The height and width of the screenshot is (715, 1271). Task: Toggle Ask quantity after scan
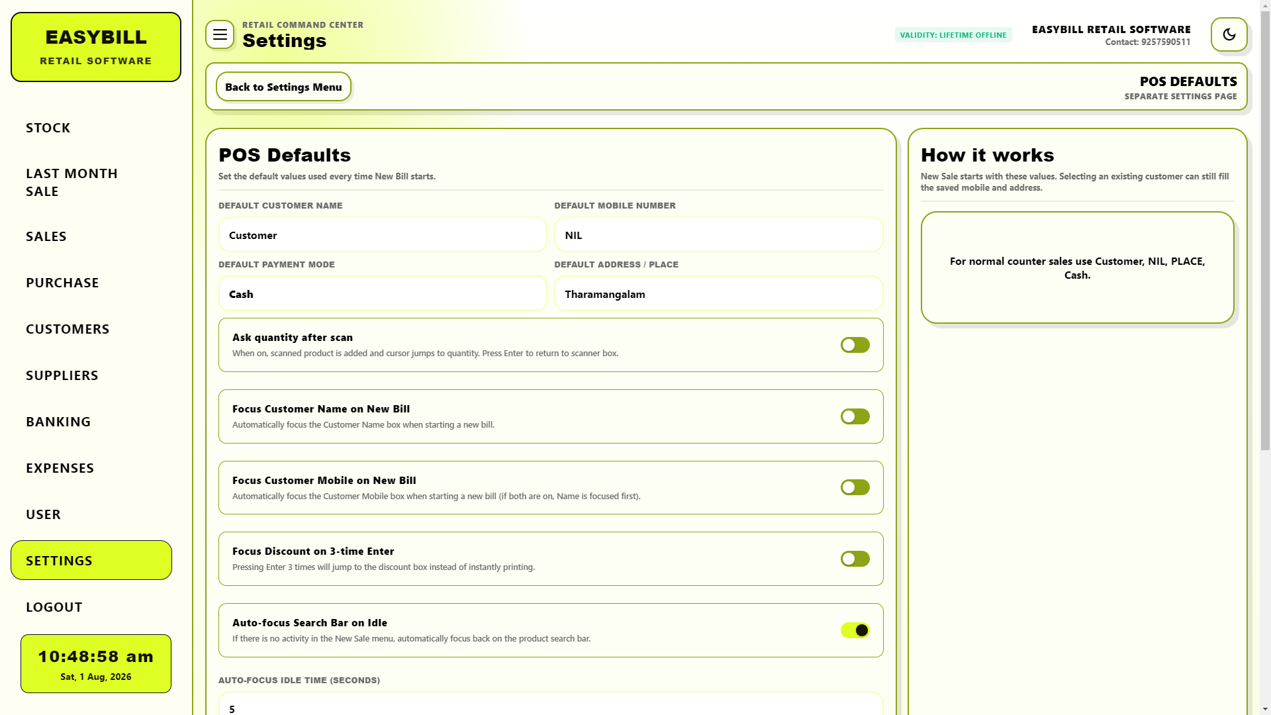855,345
